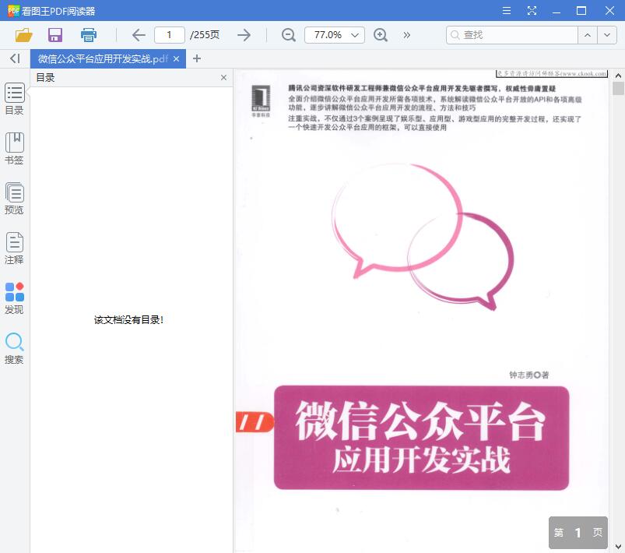This screenshot has width=625, height=553.
Task: Click the vertical scrollbar thumb
Action: click(618, 88)
